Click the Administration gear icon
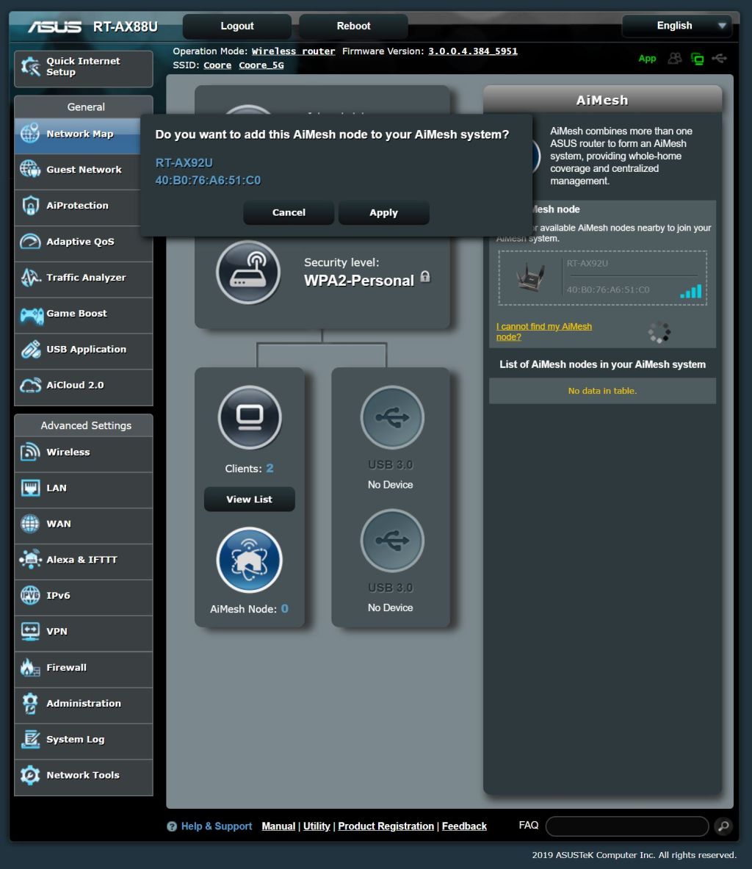Screen dimensions: 752x869 [x=30, y=703]
